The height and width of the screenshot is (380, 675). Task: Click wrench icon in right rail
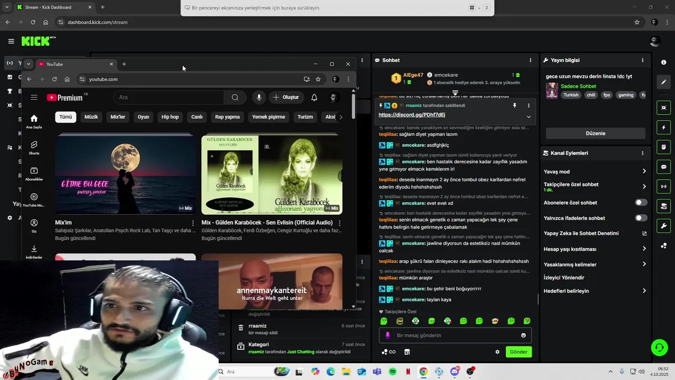tap(663, 226)
